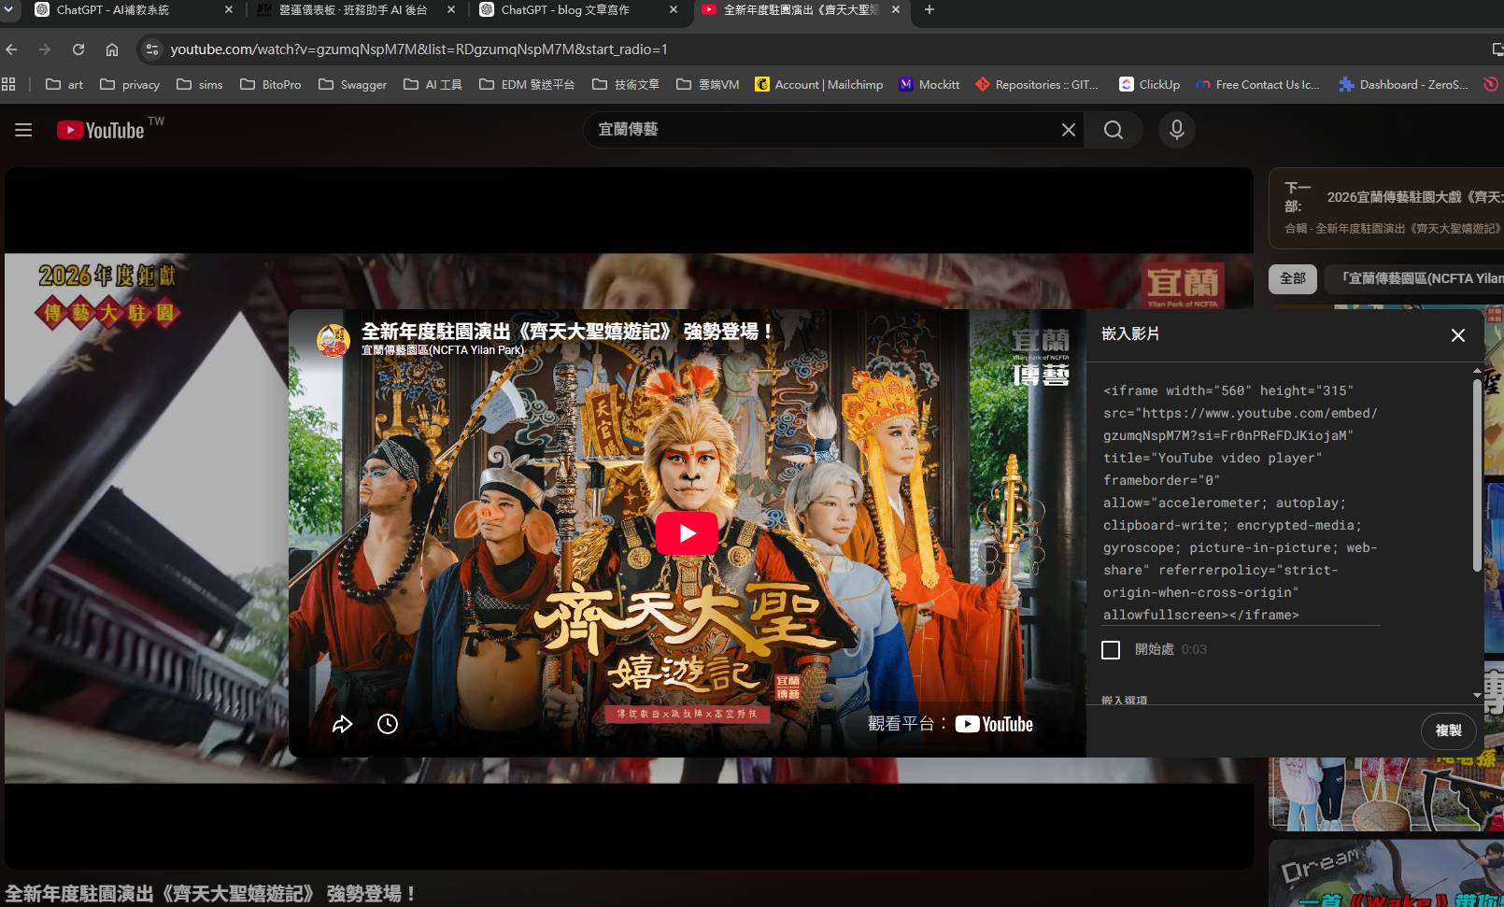The width and height of the screenshot is (1504, 907).
Task: Open the privacy bookmarks folder
Action: (x=130, y=84)
